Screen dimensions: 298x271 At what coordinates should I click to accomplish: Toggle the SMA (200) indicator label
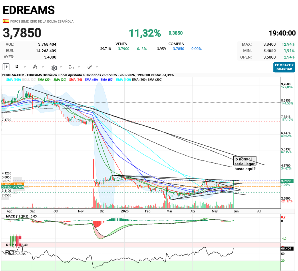pos(155,80)
